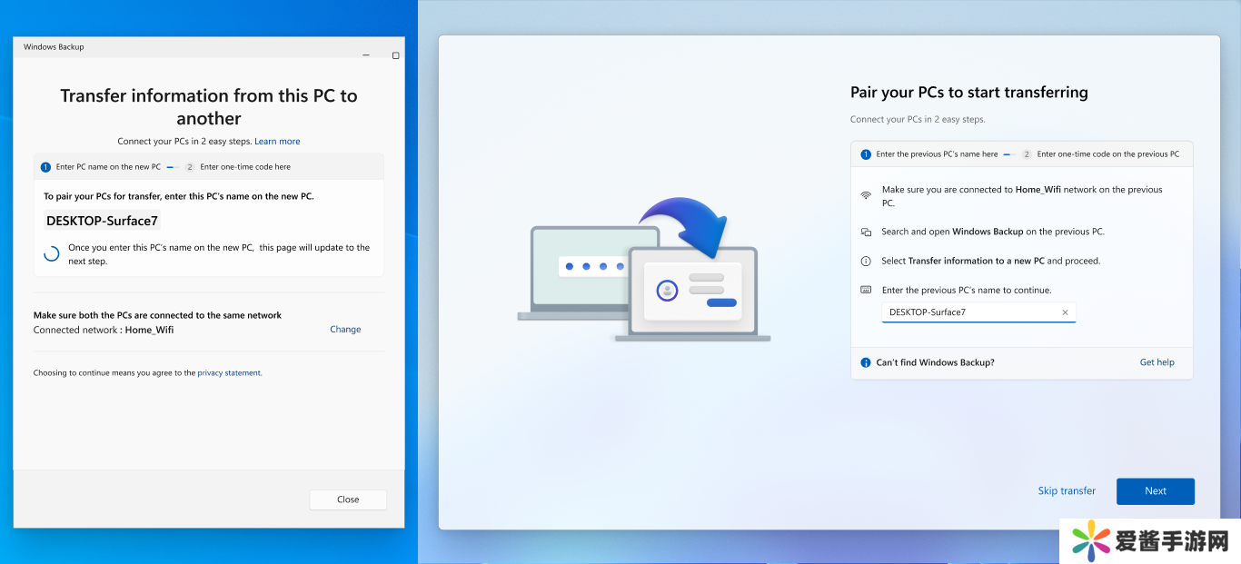Select the 'Enter PC name on the new PC' step
Screen dimensions: 1241x564
[x=100, y=167]
